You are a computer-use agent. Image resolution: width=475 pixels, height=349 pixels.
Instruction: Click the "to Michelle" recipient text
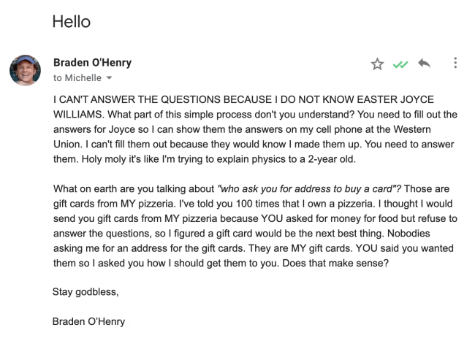(x=77, y=77)
